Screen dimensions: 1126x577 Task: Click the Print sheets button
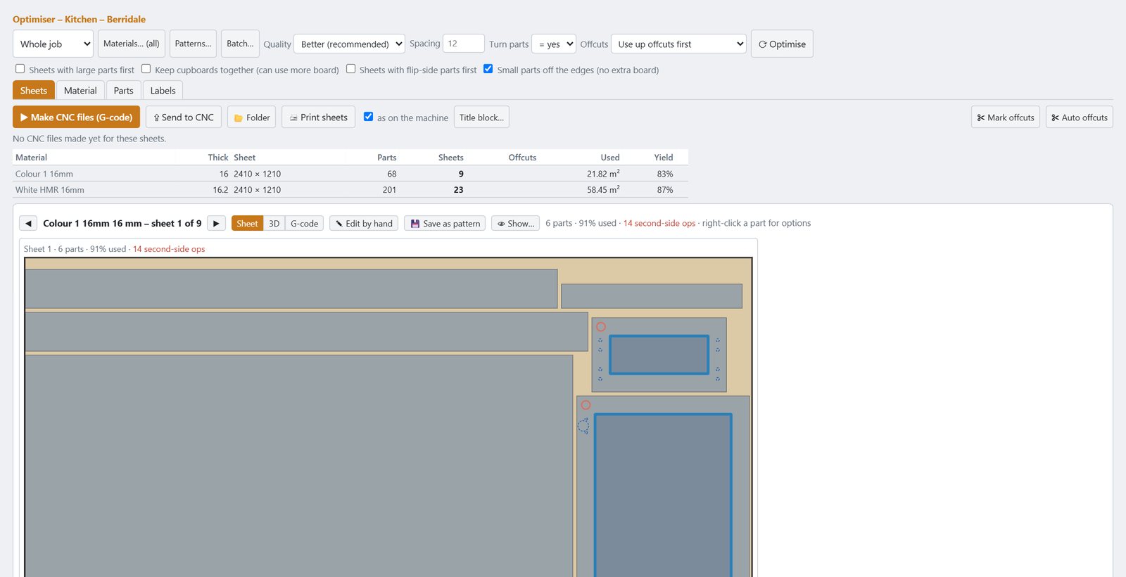pos(319,117)
